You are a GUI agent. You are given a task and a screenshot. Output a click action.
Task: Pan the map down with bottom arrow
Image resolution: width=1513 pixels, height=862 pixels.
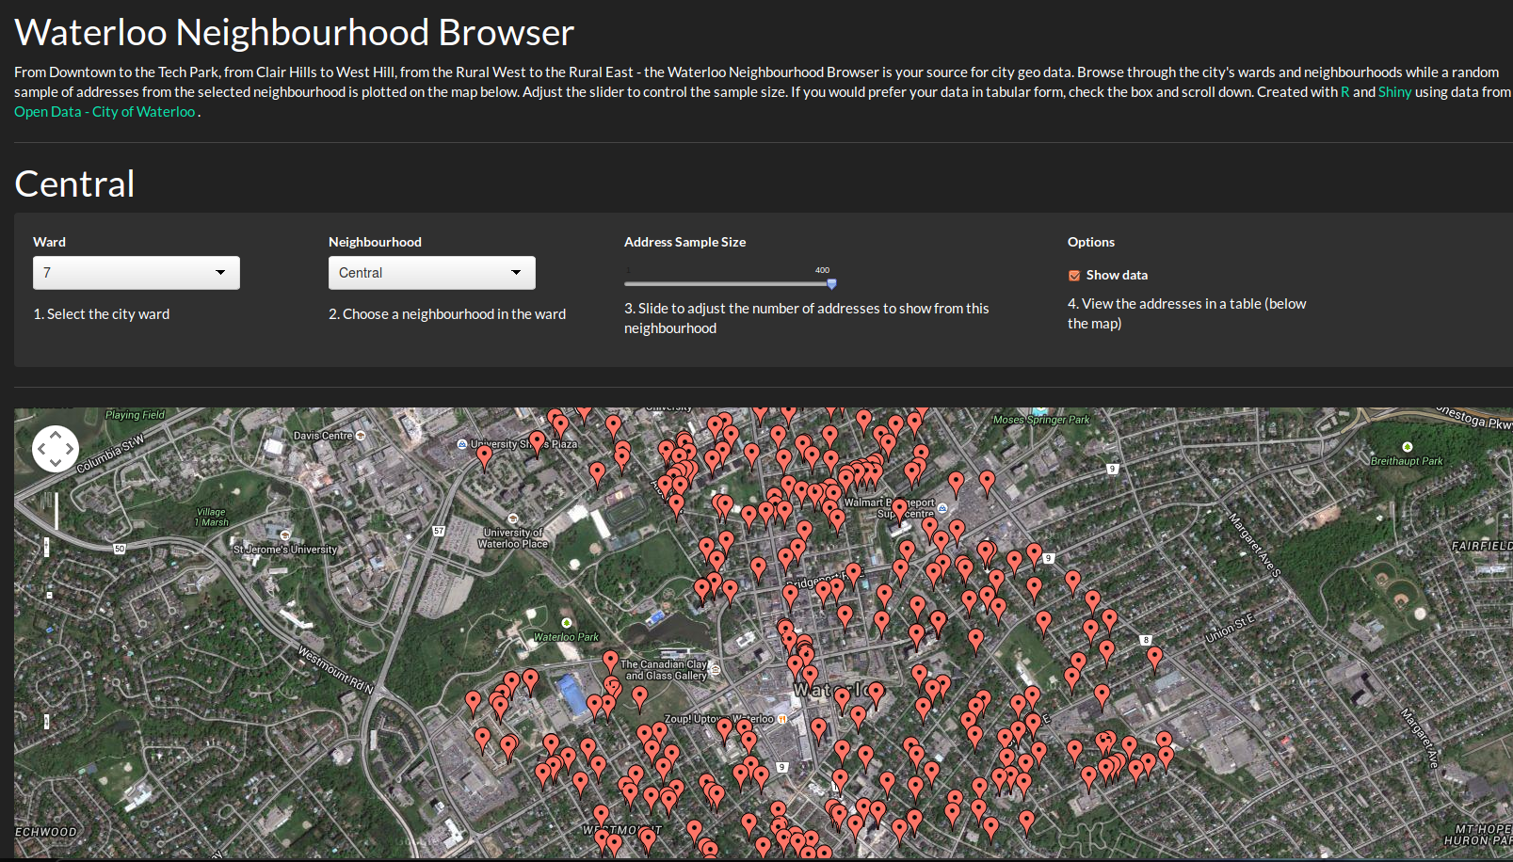coord(56,462)
